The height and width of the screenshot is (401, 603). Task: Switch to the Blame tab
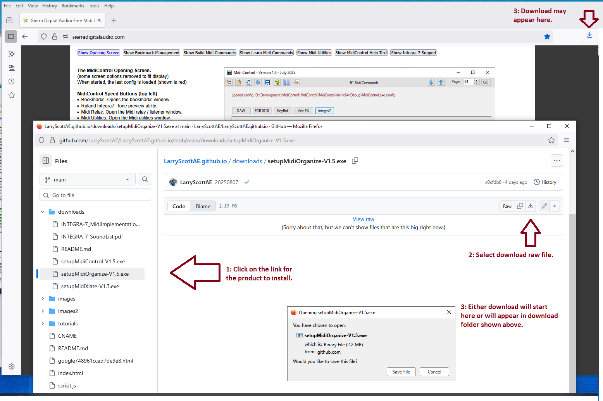[203, 206]
